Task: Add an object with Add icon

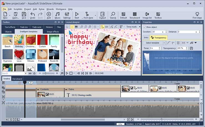Action: point(49,16)
